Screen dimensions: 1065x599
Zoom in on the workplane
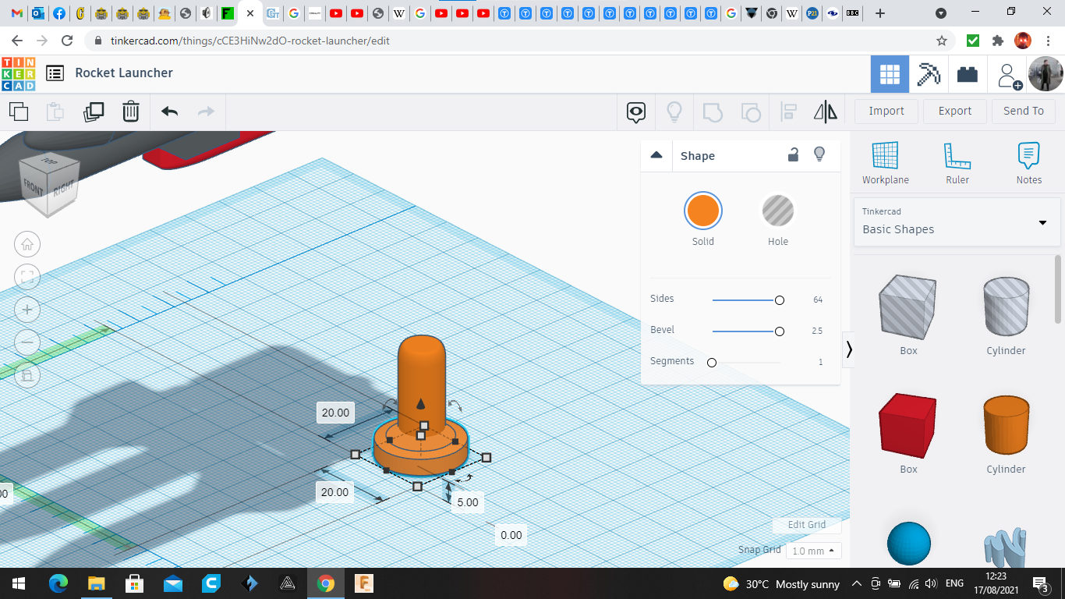[x=27, y=310]
